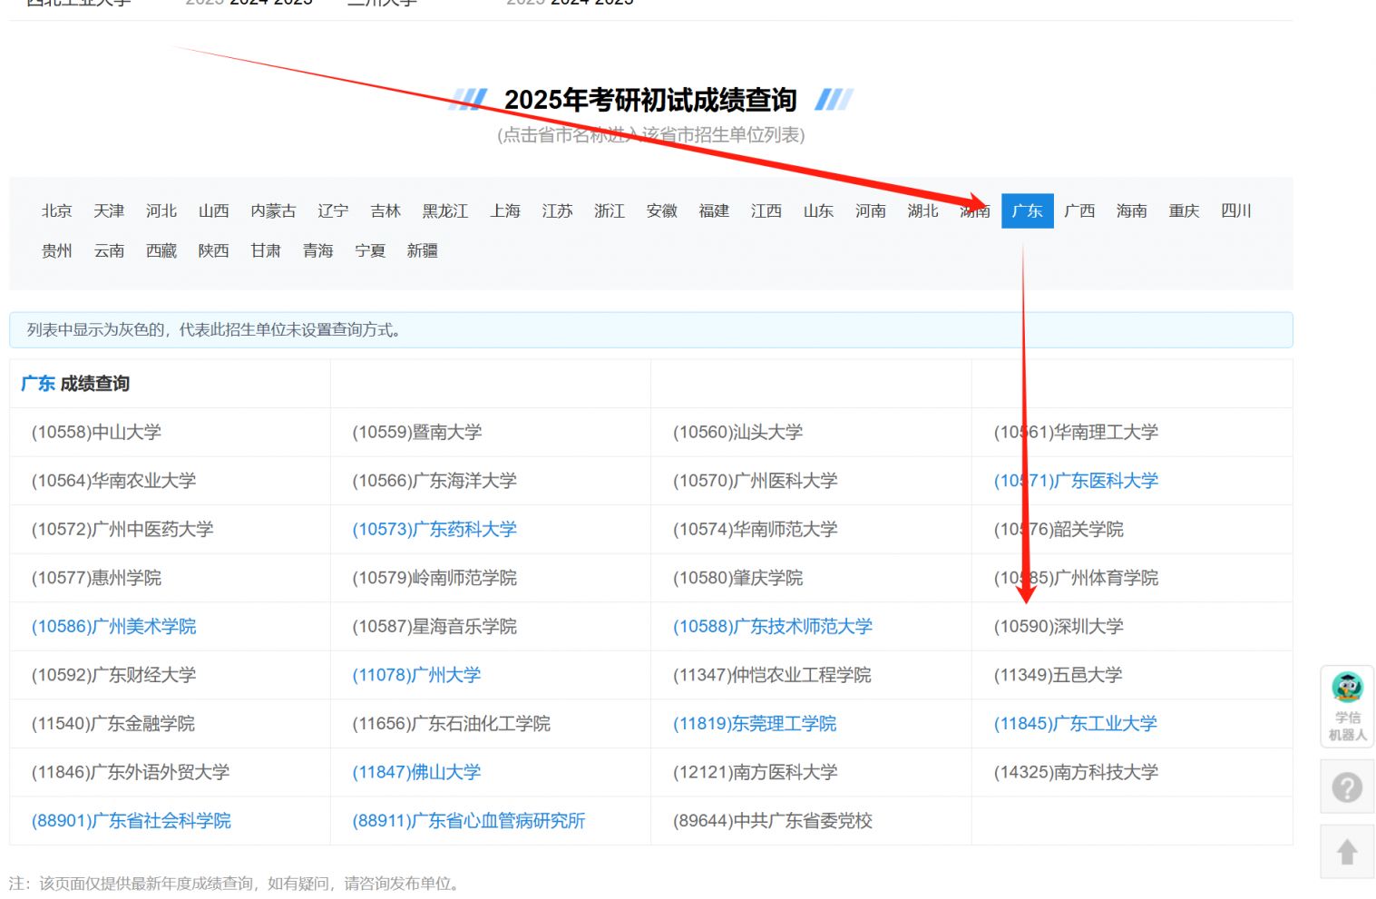Open (11845)广东工业大学 score query link
Viewport: 1376px width, 899px height.
pyautogui.click(x=1076, y=724)
